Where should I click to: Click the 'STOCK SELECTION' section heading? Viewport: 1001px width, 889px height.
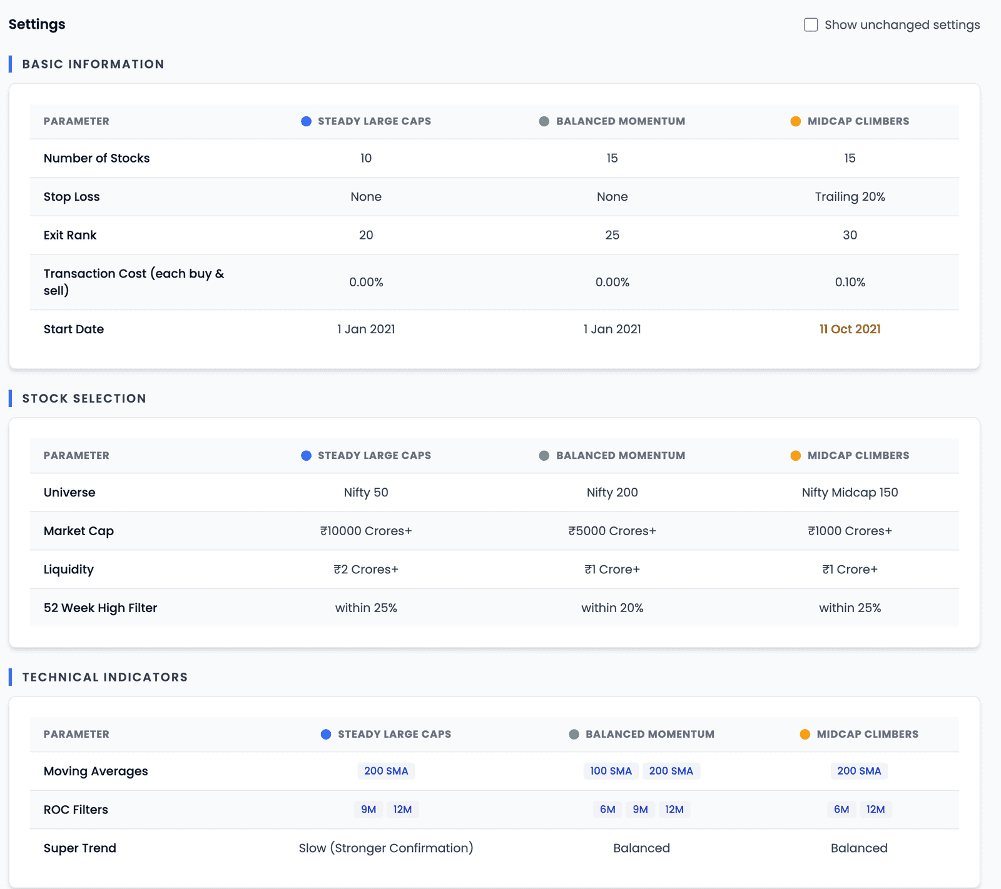tap(84, 399)
